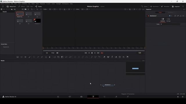Select the Tools tab in Inspector

(x=160, y=12)
